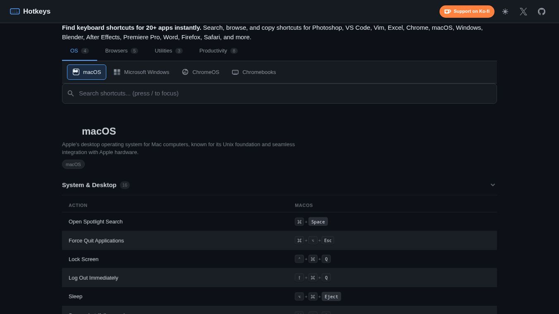Image resolution: width=559 pixels, height=314 pixels.
Task: Click the System & Desktop section heading
Action: point(89,185)
